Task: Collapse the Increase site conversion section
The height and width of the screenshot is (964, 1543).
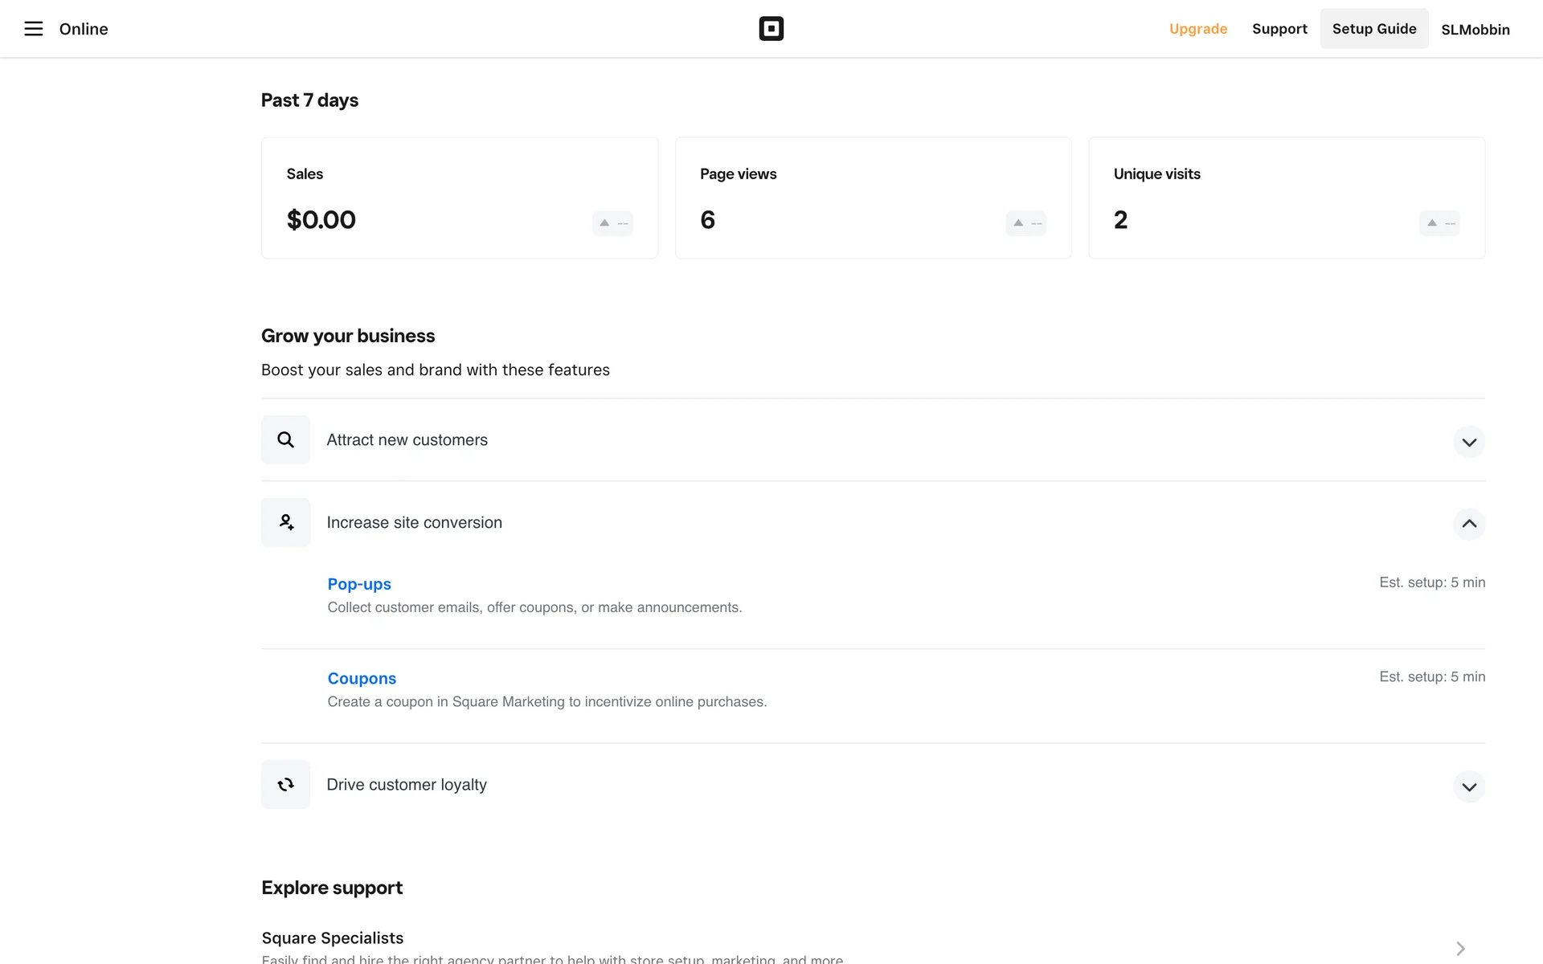Action: (1468, 524)
